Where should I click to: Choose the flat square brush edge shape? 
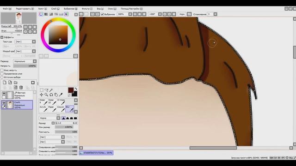tap(75, 118)
